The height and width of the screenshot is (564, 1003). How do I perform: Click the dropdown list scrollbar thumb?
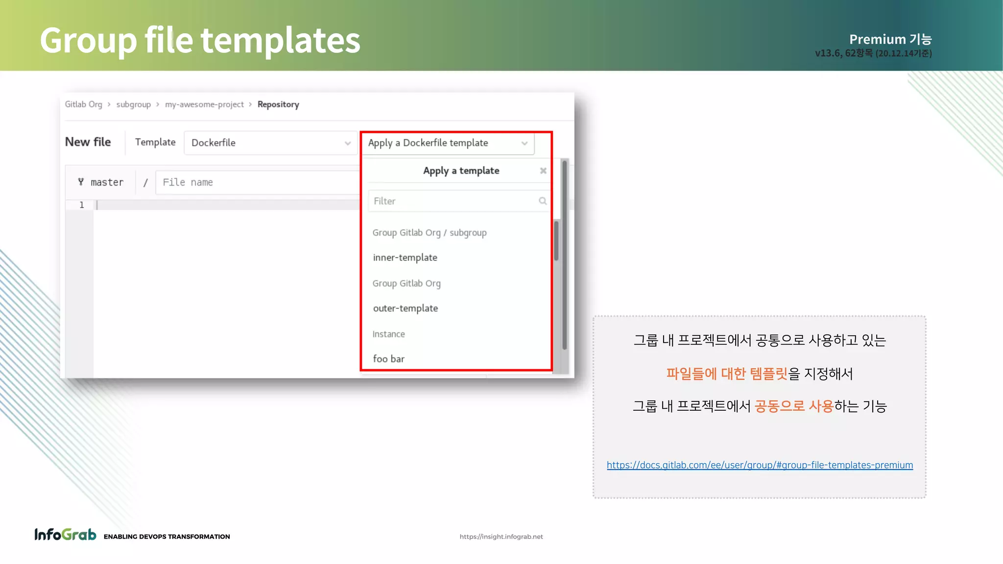pos(556,241)
